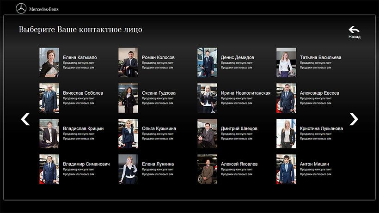Click the Назад label
The width and height of the screenshot is (379, 213).
click(355, 37)
